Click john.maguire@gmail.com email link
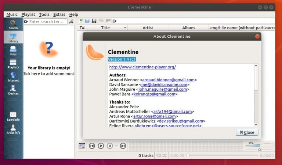Screen dimensions: 282x165 (x=163, y=89)
